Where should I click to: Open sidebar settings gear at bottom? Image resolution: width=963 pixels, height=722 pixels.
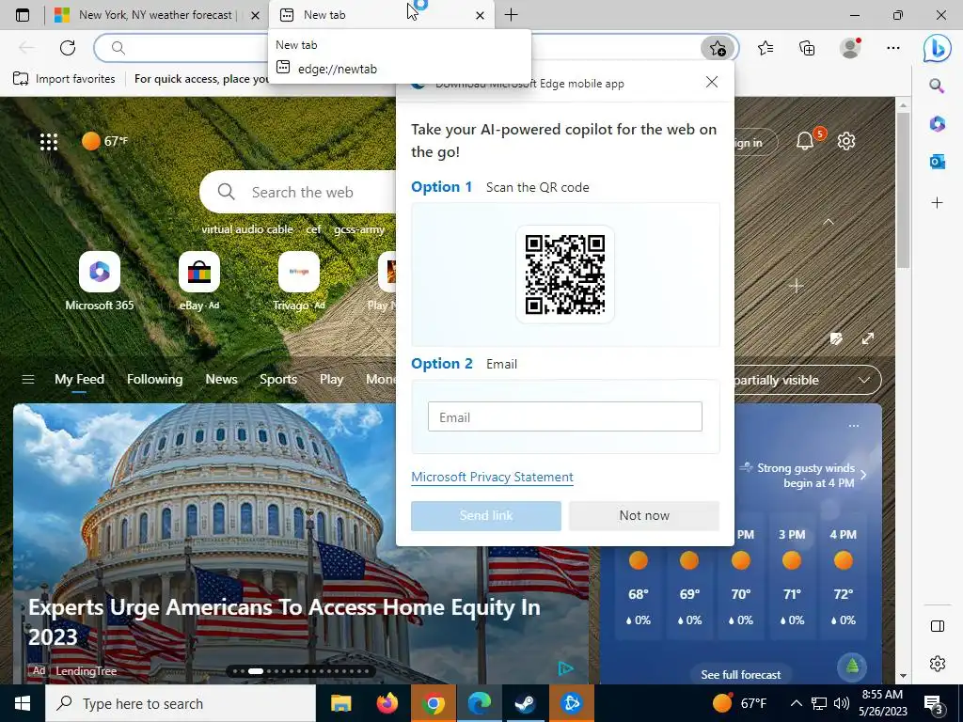coord(938,663)
